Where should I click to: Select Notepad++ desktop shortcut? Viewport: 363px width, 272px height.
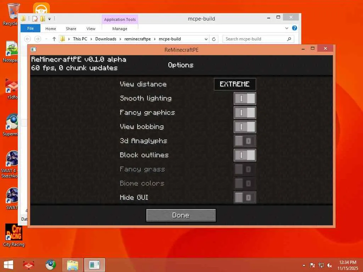click(11, 52)
